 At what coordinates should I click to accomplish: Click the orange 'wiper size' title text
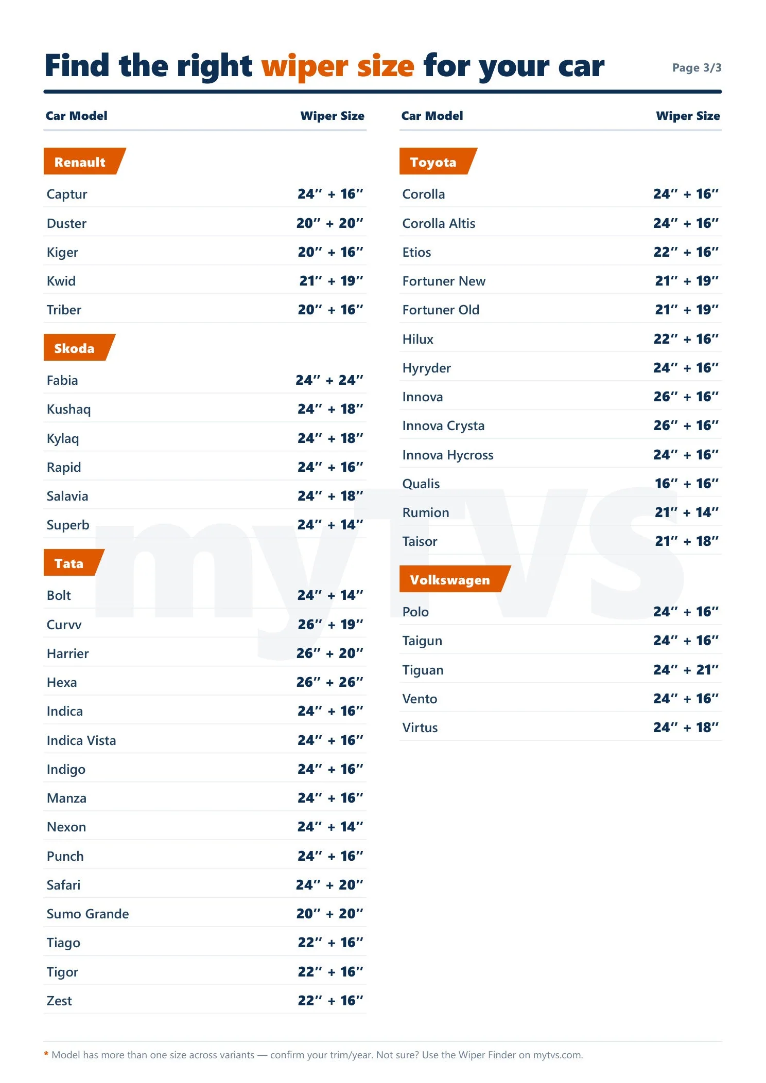pyautogui.click(x=338, y=66)
